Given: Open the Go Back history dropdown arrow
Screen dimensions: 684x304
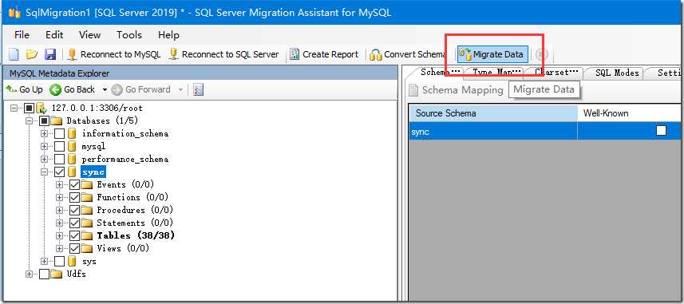Looking at the screenshot, I should click(x=105, y=90).
